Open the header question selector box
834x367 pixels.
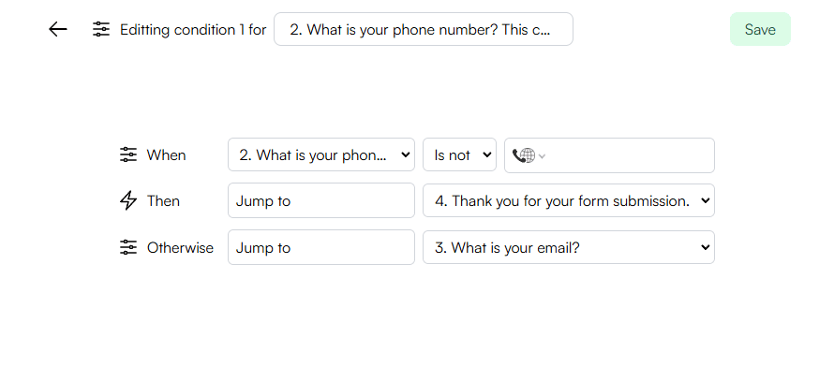(424, 29)
